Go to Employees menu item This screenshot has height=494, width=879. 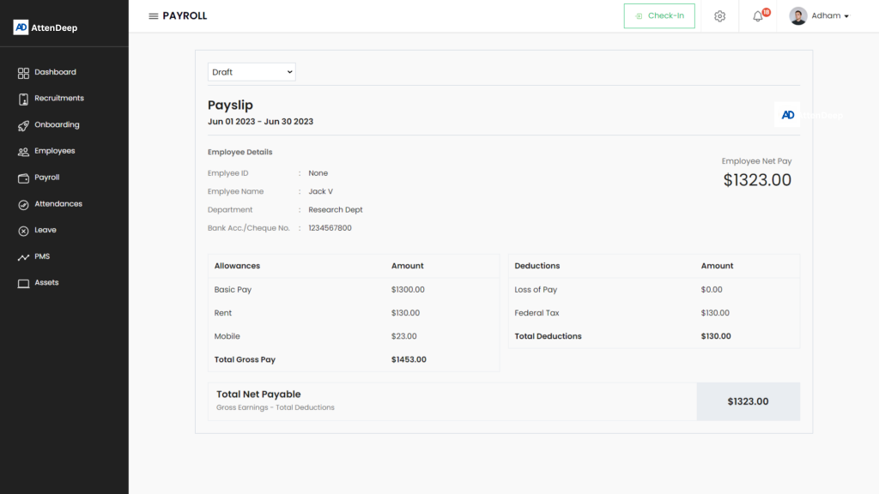pyautogui.click(x=55, y=151)
